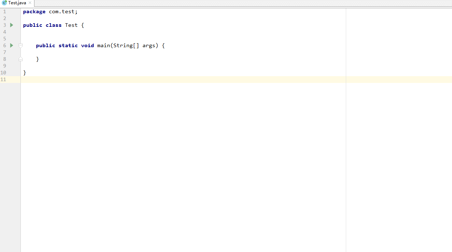Click the run arrow beside class Test
Image resolution: width=452 pixels, height=252 pixels.
(x=11, y=25)
